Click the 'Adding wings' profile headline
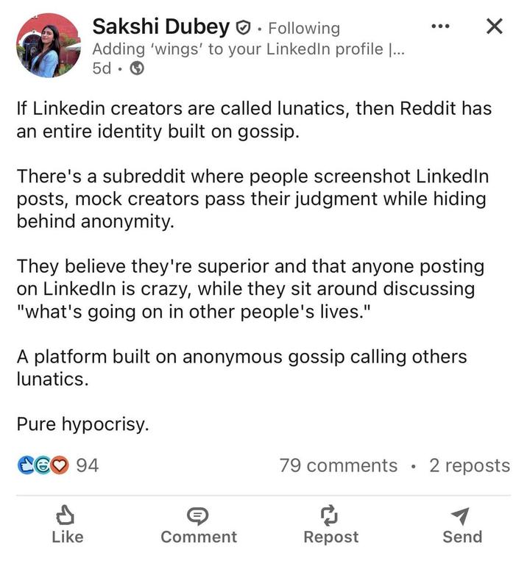This screenshot has height=564, width=527. 247,49
